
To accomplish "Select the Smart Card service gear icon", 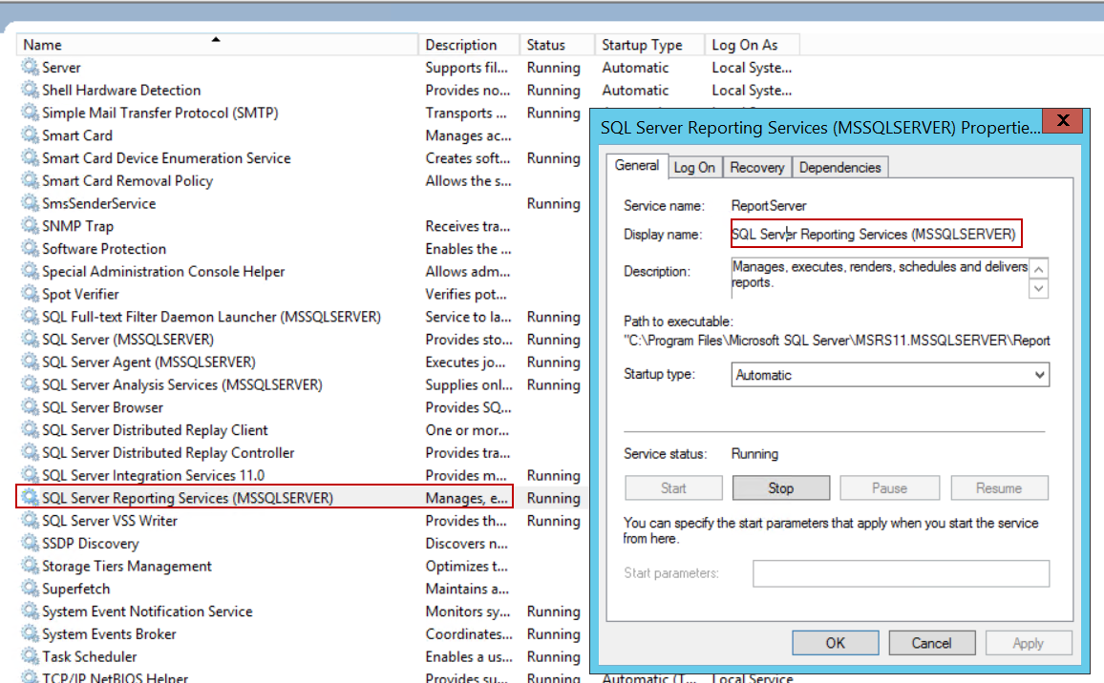I will pos(31,136).
